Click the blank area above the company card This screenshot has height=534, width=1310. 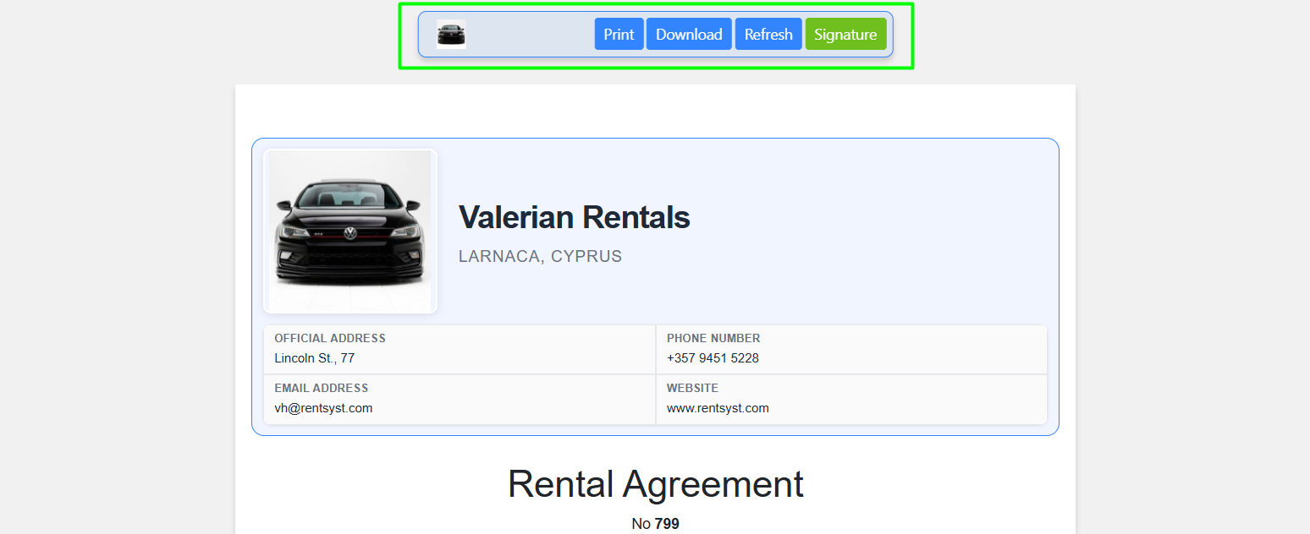coord(655,111)
